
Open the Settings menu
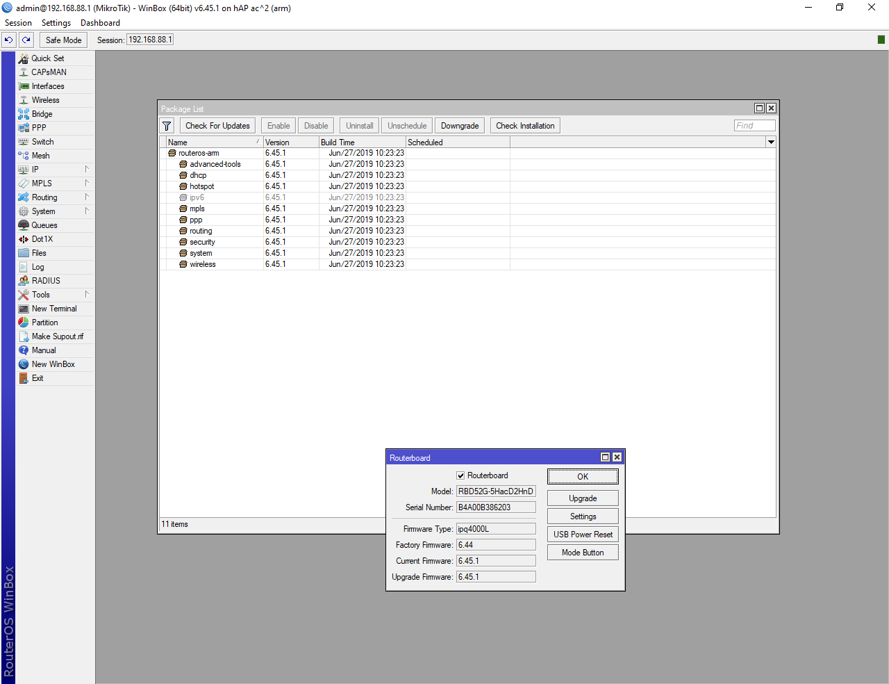(56, 23)
